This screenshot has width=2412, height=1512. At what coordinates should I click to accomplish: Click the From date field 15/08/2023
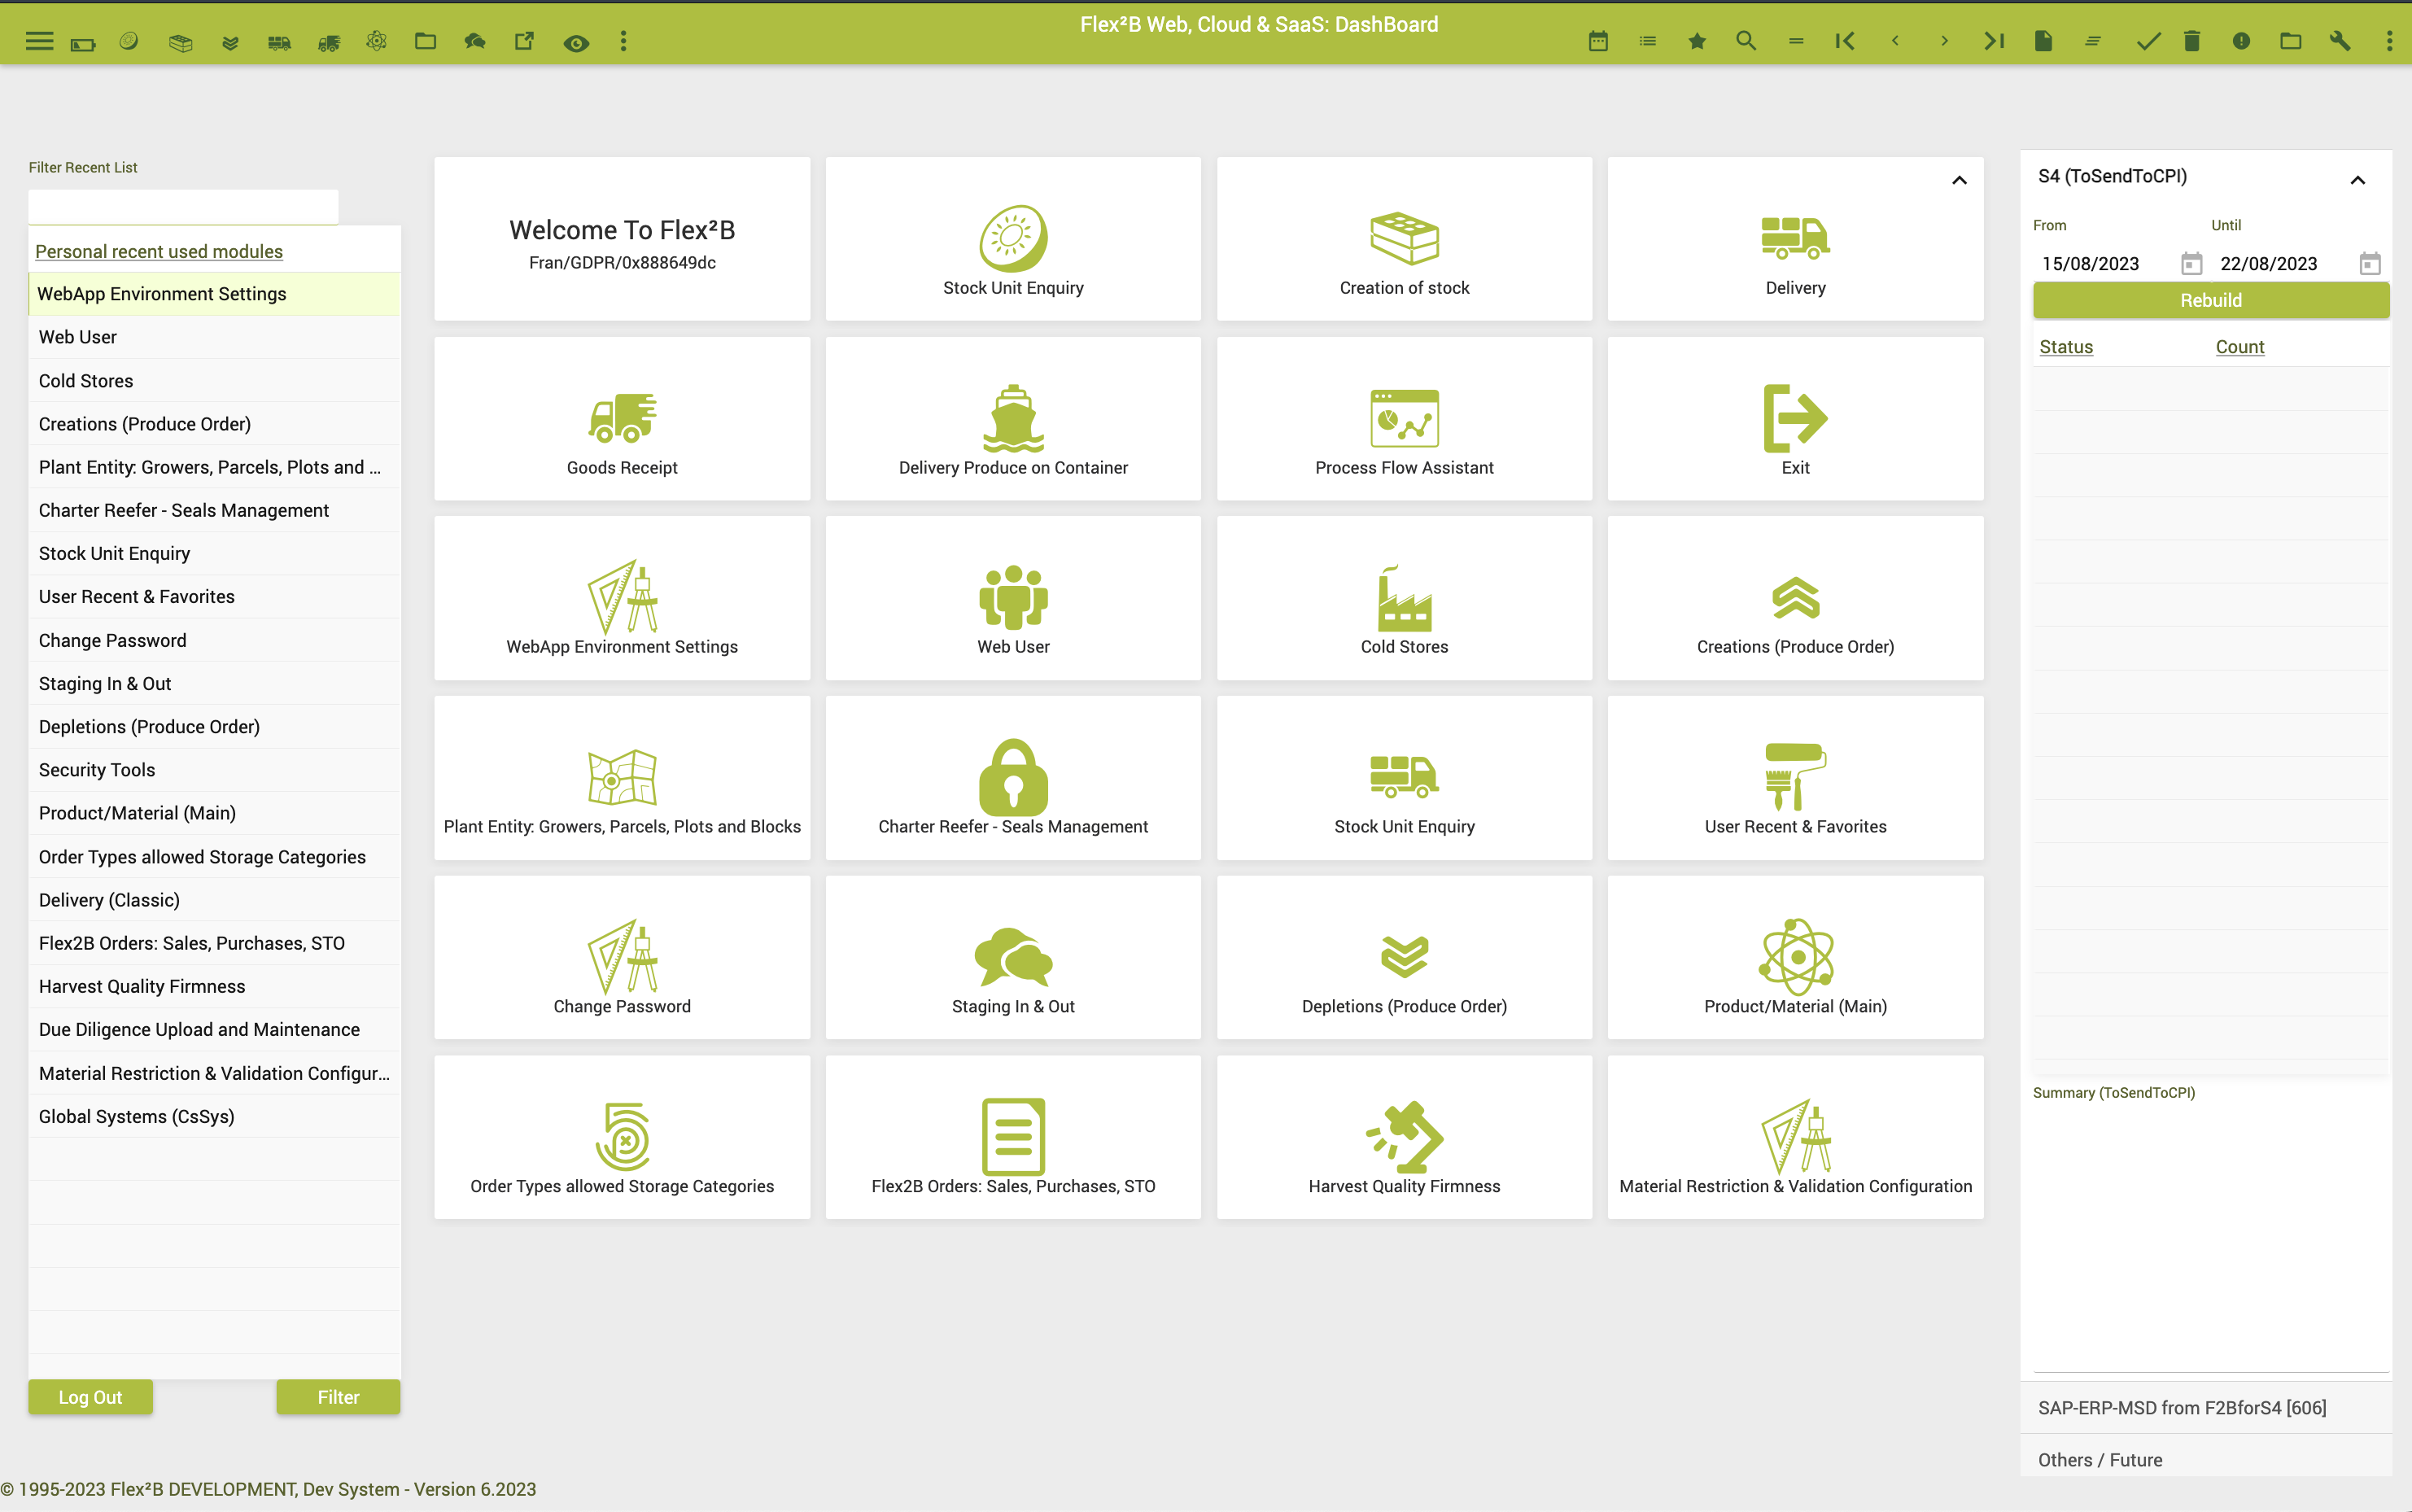pyautogui.click(x=2102, y=263)
